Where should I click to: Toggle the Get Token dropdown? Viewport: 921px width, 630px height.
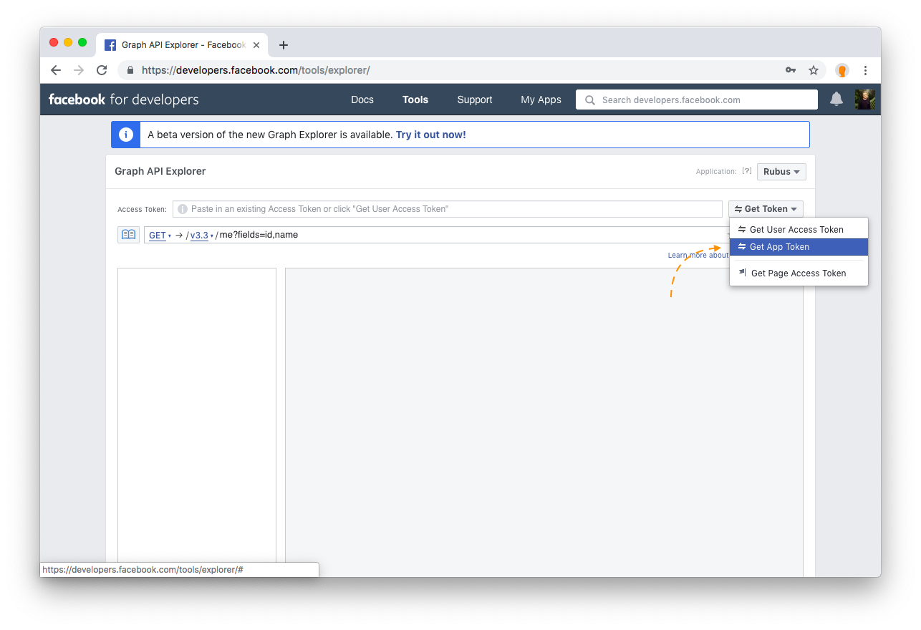[x=766, y=209]
